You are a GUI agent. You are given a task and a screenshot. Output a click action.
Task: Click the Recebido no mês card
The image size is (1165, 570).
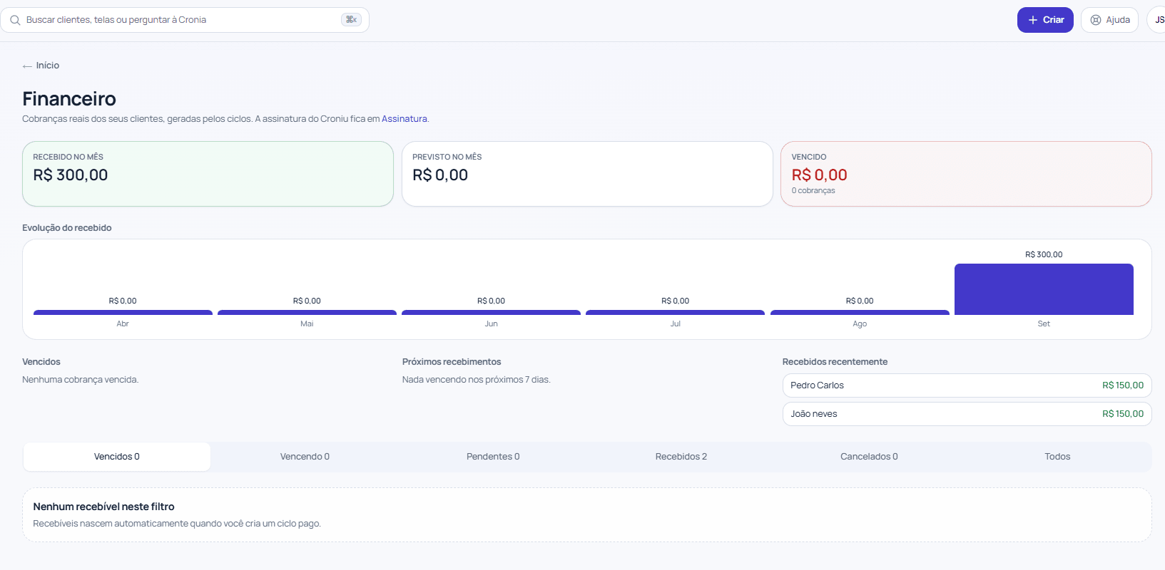click(208, 174)
